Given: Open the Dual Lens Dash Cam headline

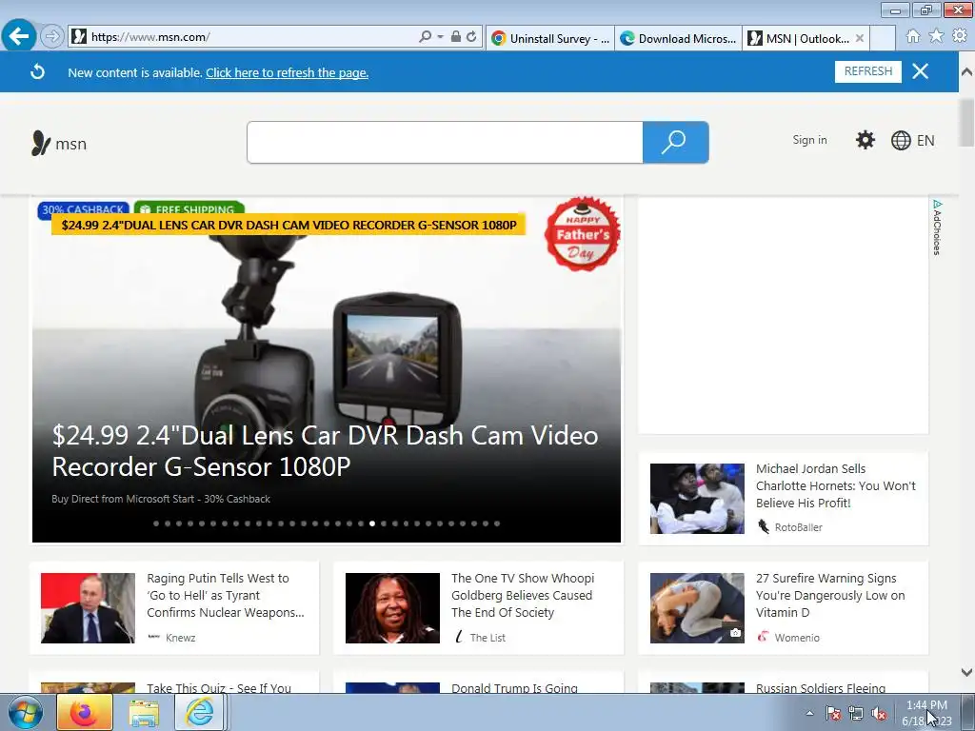Looking at the screenshot, I should [326, 451].
